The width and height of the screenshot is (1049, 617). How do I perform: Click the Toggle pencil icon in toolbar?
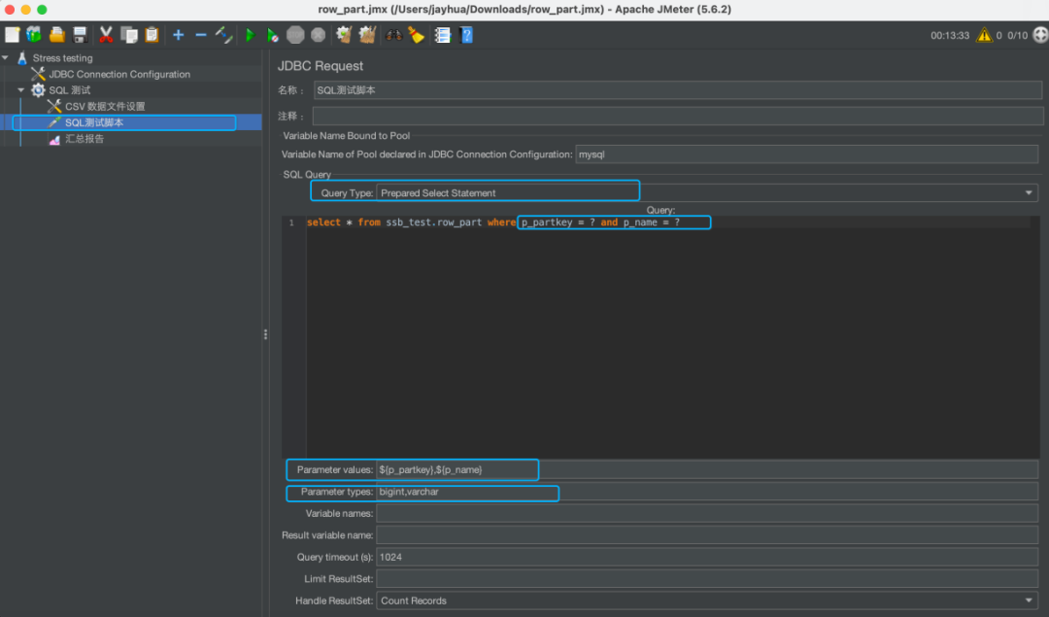coord(224,35)
